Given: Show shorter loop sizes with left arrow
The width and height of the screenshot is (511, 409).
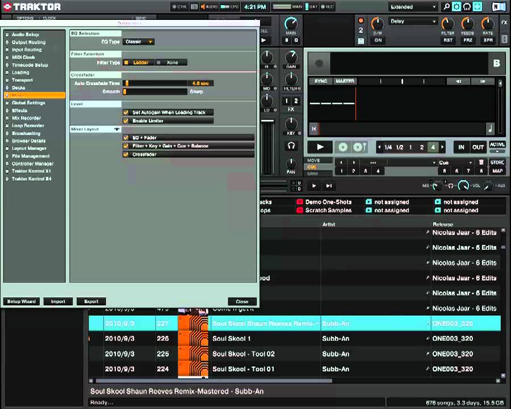Looking at the screenshot, I should point(379,147).
